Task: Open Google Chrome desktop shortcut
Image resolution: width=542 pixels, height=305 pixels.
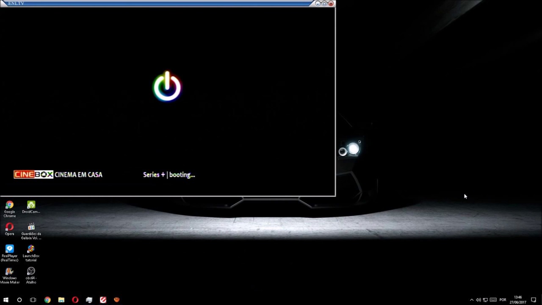Action: [9, 209]
